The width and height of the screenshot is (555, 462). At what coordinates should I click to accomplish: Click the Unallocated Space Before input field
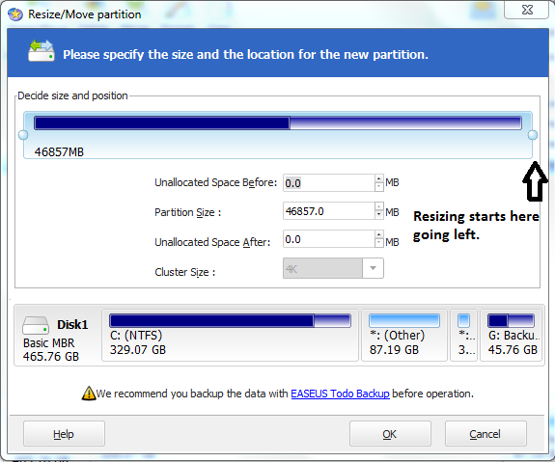point(328,183)
